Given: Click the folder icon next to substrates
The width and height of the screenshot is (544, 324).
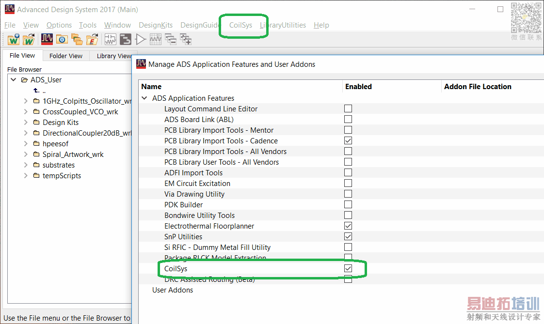Looking at the screenshot, I should (36, 165).
